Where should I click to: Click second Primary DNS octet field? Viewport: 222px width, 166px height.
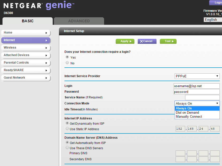point(192,153)
